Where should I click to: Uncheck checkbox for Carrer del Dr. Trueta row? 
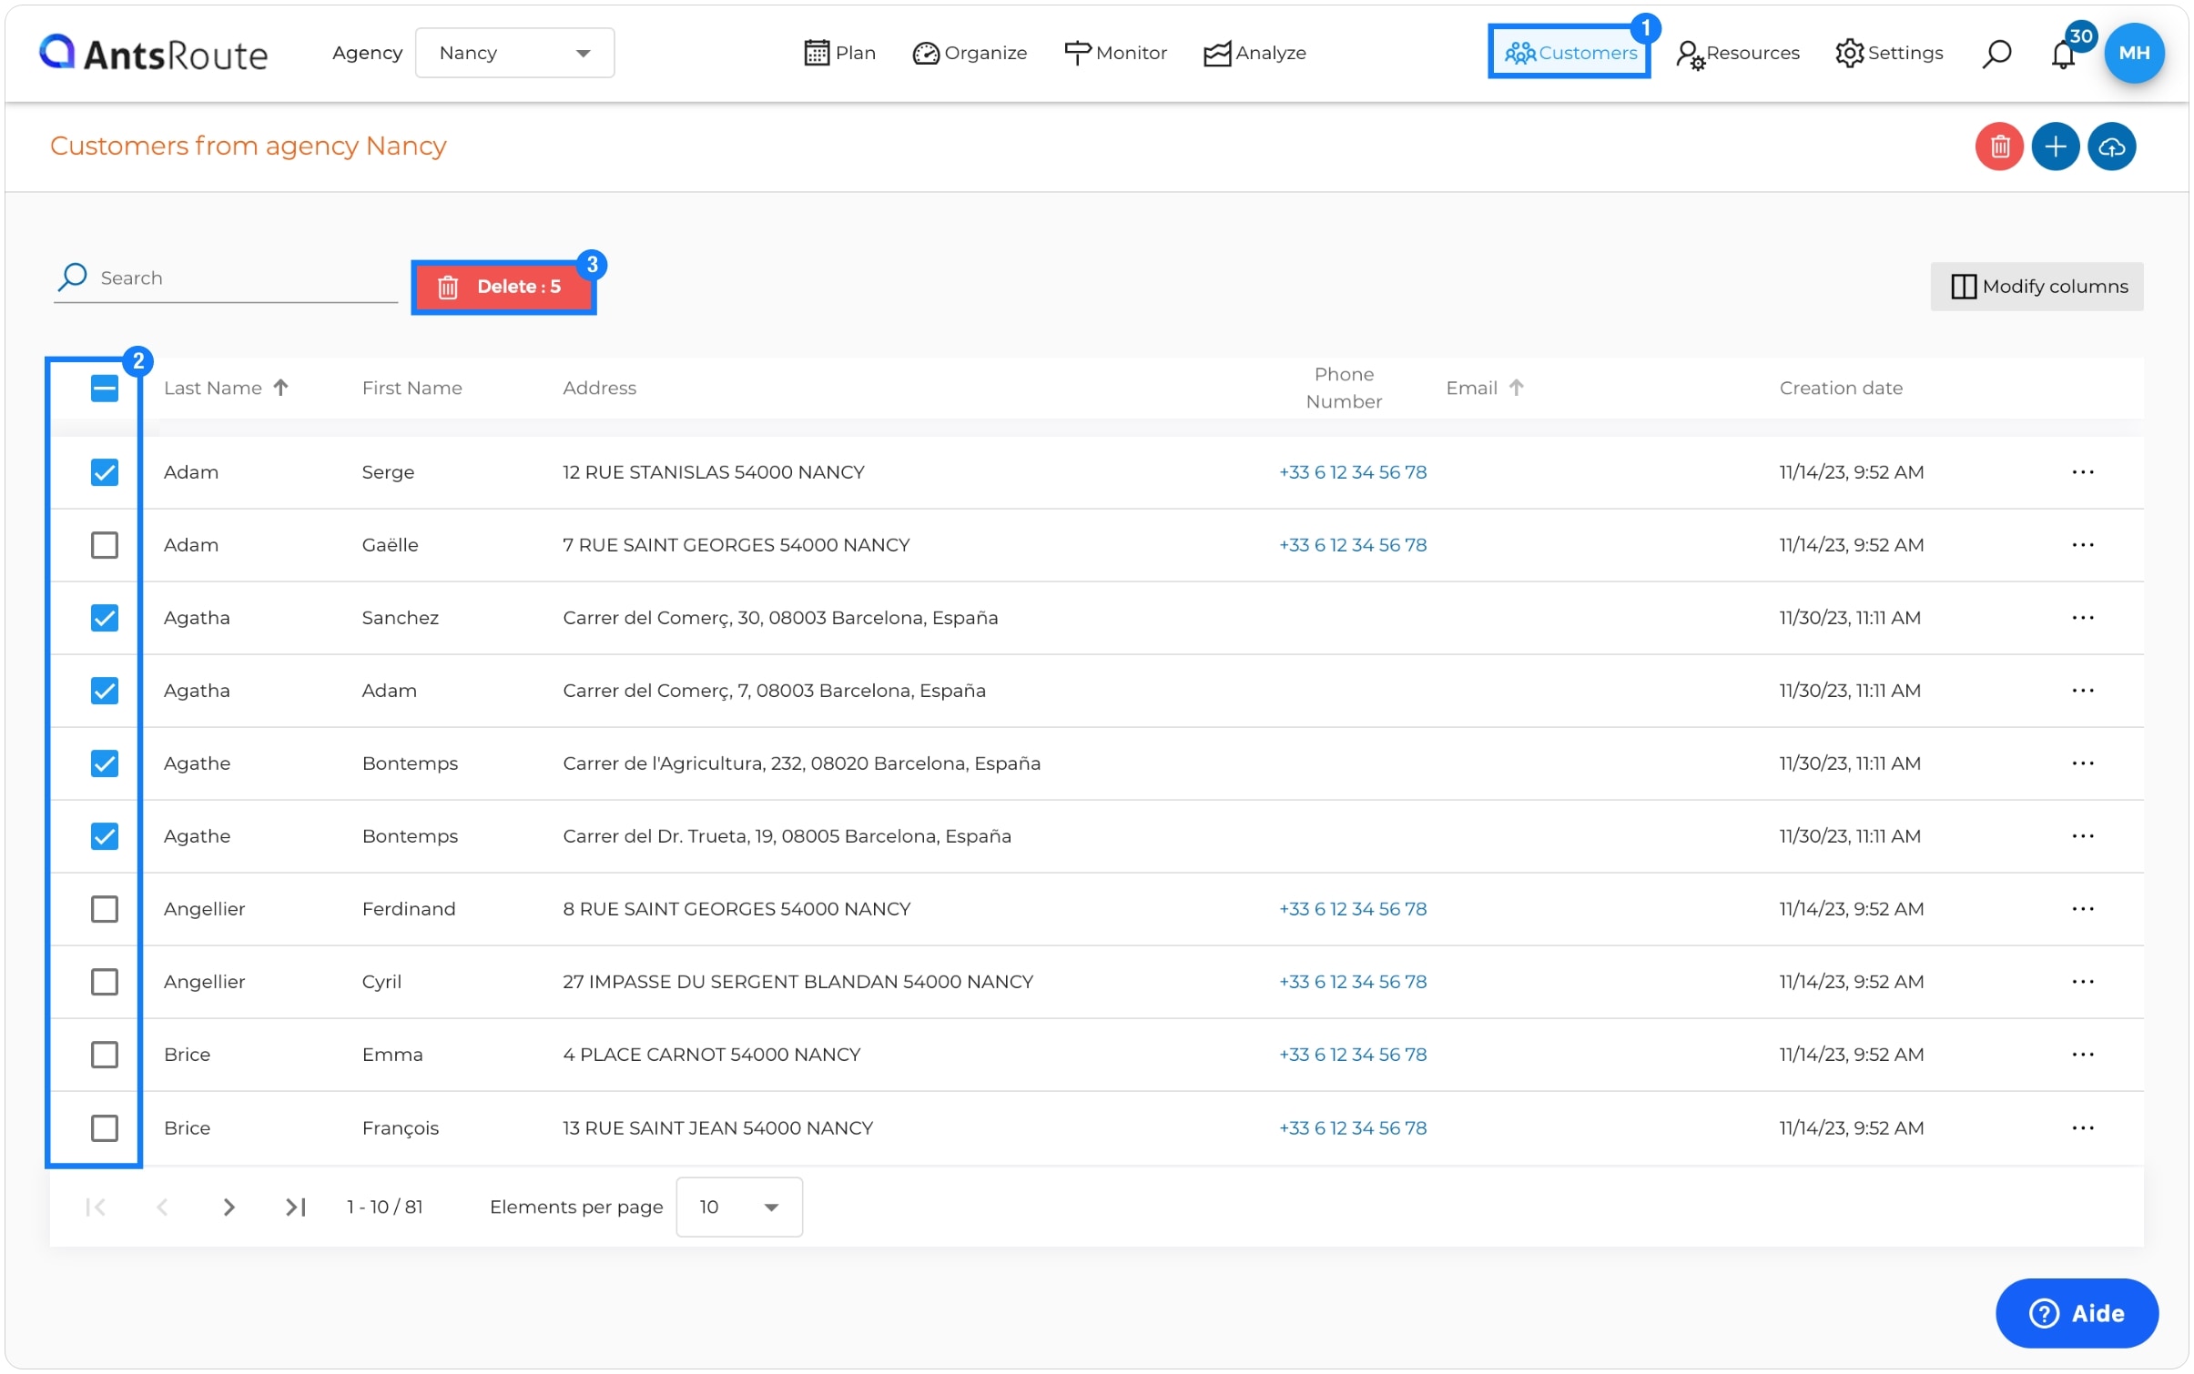[105, 836]
